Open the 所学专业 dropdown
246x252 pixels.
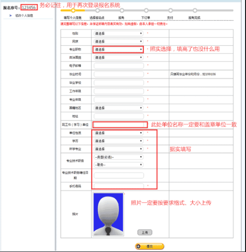(x=118, y=149)
